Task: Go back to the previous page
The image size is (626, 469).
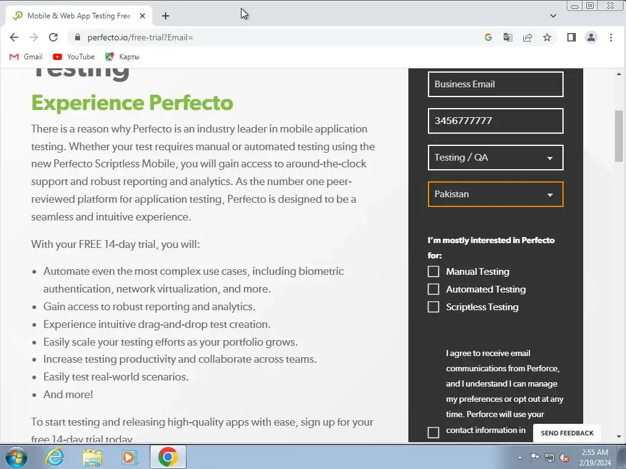Action: (x=14, y=37)
